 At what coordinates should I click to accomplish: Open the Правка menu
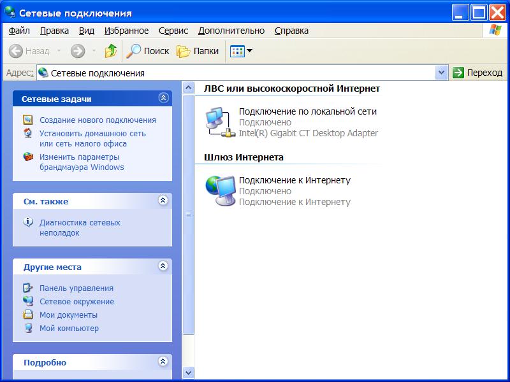pos(54,31)
